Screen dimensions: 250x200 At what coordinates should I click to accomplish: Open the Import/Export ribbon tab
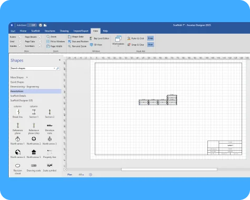click(x=81, y=31)
